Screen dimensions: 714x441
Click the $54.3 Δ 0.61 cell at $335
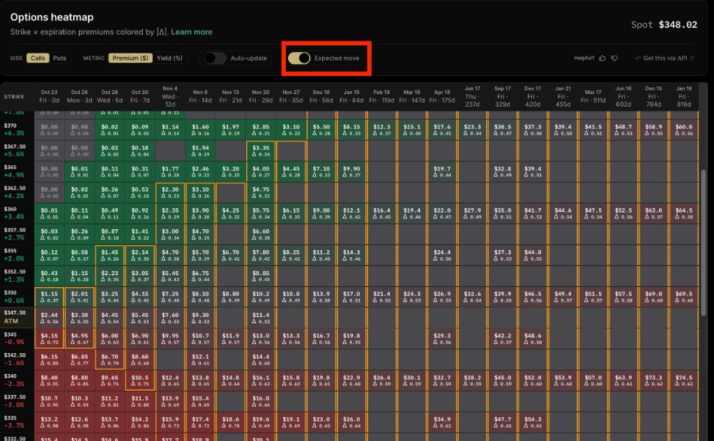(533, 422)
